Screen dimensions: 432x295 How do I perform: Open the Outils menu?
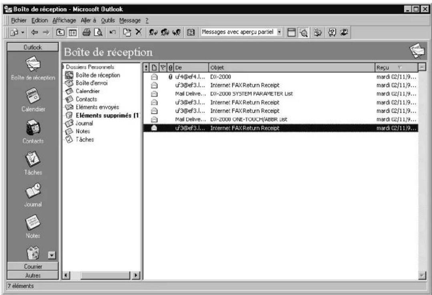click(x=108, y=20)
